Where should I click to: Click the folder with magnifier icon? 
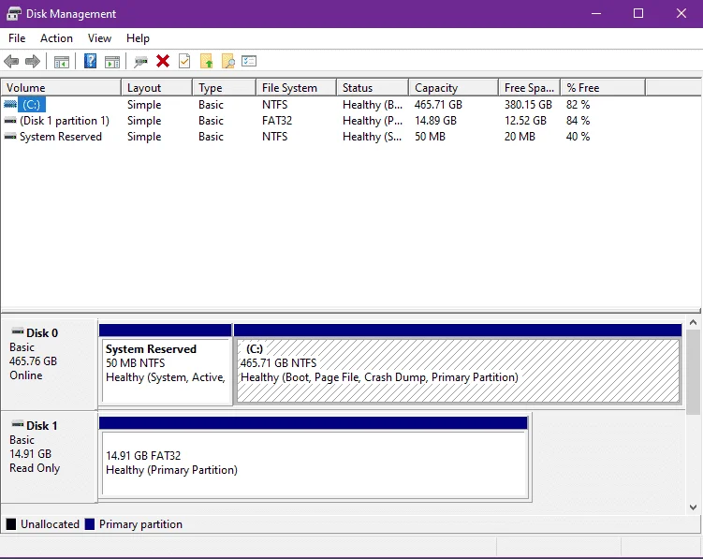point(227,61)
